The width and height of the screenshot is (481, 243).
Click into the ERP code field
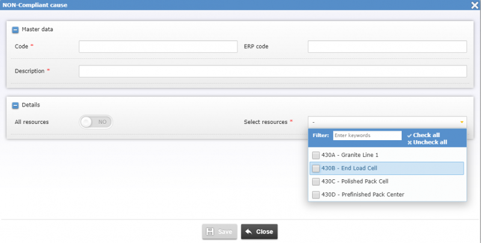click(x=387, y=47)
